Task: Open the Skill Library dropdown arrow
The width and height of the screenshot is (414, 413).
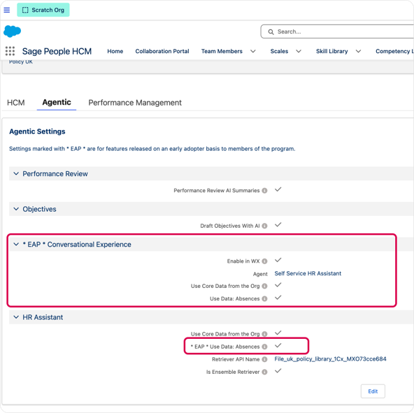Action: (358, 51)
